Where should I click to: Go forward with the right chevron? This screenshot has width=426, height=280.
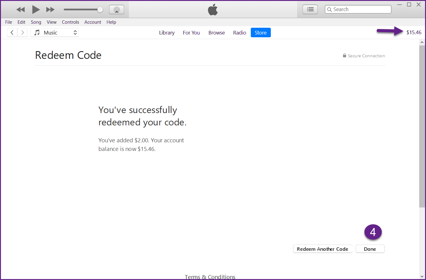[23, 33]
